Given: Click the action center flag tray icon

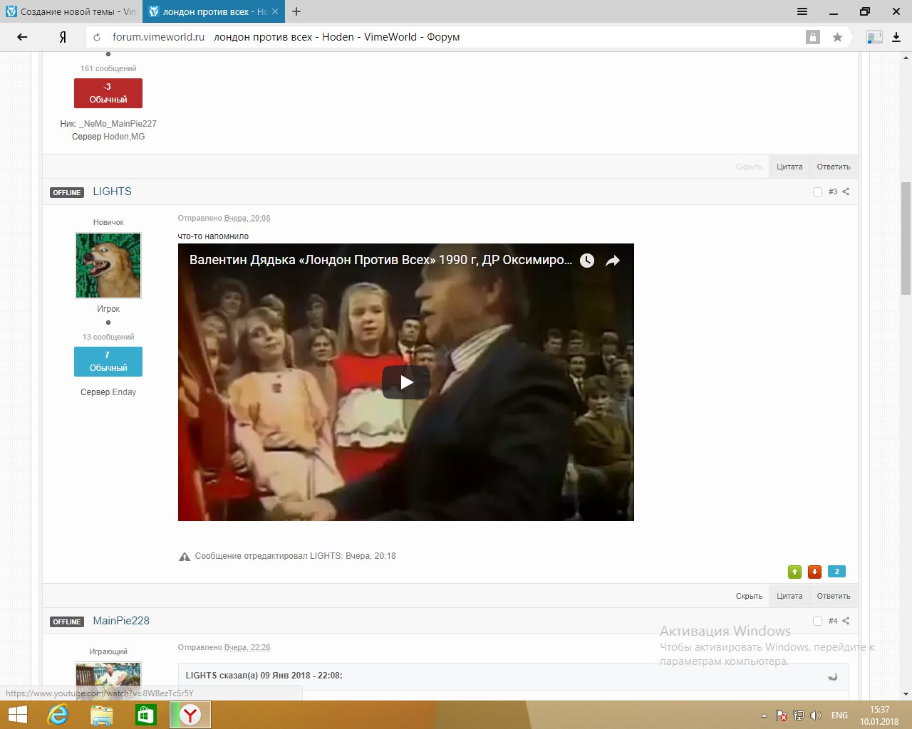Looking at the screenshot, I should click(x=782, y=715).
